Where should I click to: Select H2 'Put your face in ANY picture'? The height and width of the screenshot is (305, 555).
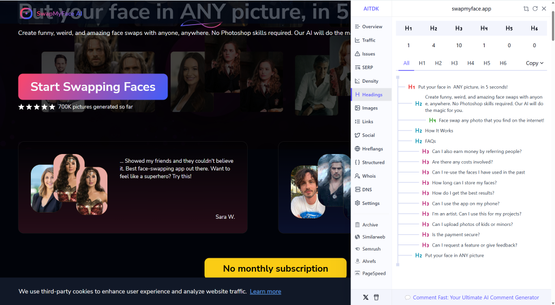(454, 256)
